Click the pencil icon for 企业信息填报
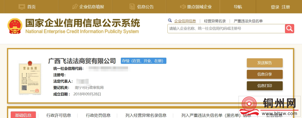 [x=75, y=7]
